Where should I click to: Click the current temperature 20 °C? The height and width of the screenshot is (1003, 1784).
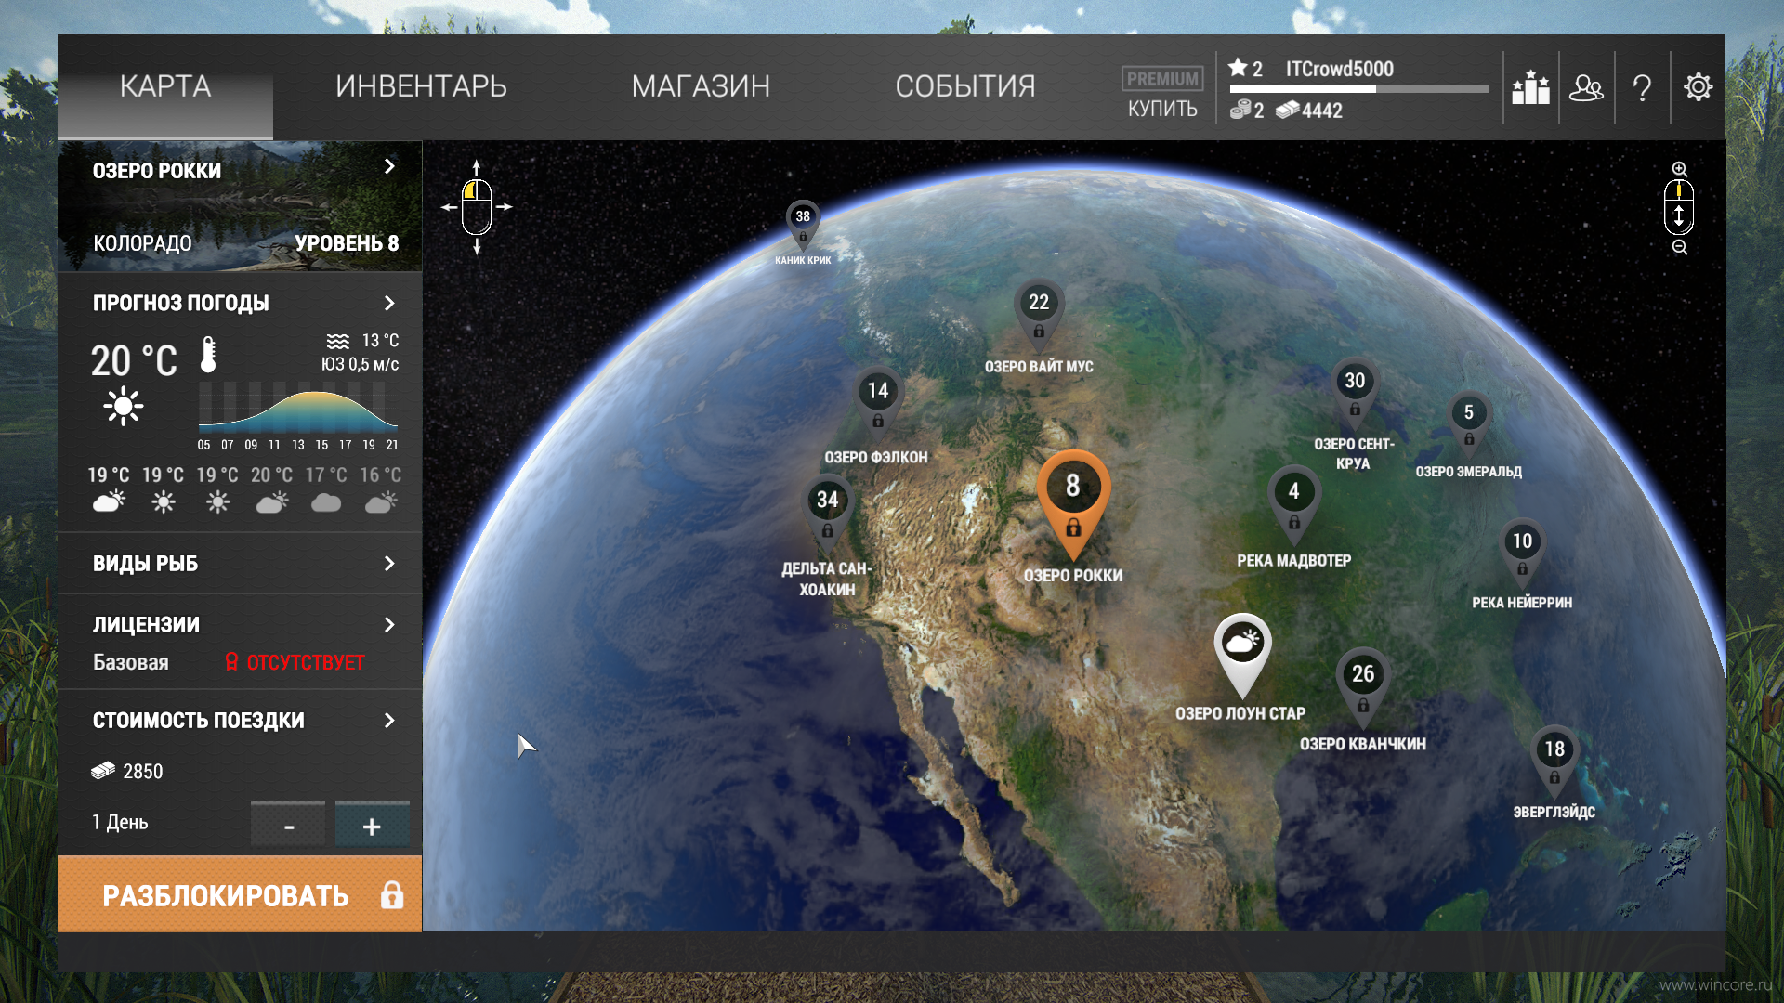(134, 360)
